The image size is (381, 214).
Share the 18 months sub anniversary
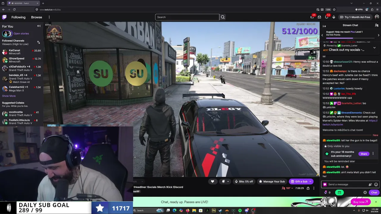pyautogui.click(x=364, y=154)
